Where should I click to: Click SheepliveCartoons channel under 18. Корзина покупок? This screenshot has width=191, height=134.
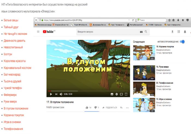coord(163,50)
